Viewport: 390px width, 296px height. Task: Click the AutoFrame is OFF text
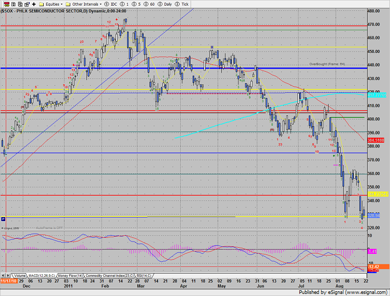[49, 228]
